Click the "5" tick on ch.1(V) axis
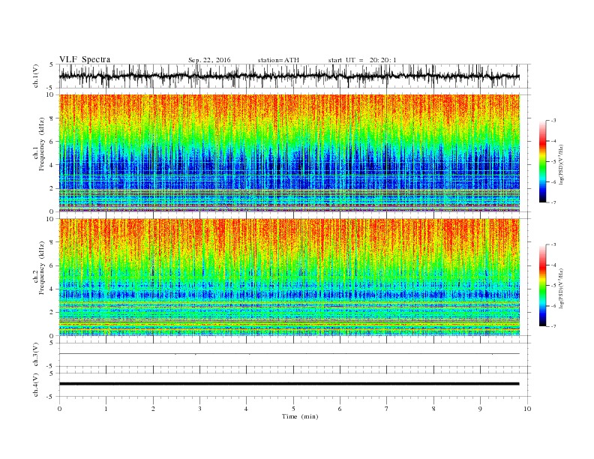594x459 pixels. pos(52,64)
